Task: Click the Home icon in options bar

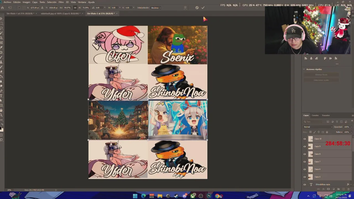Action: [2, 8]
